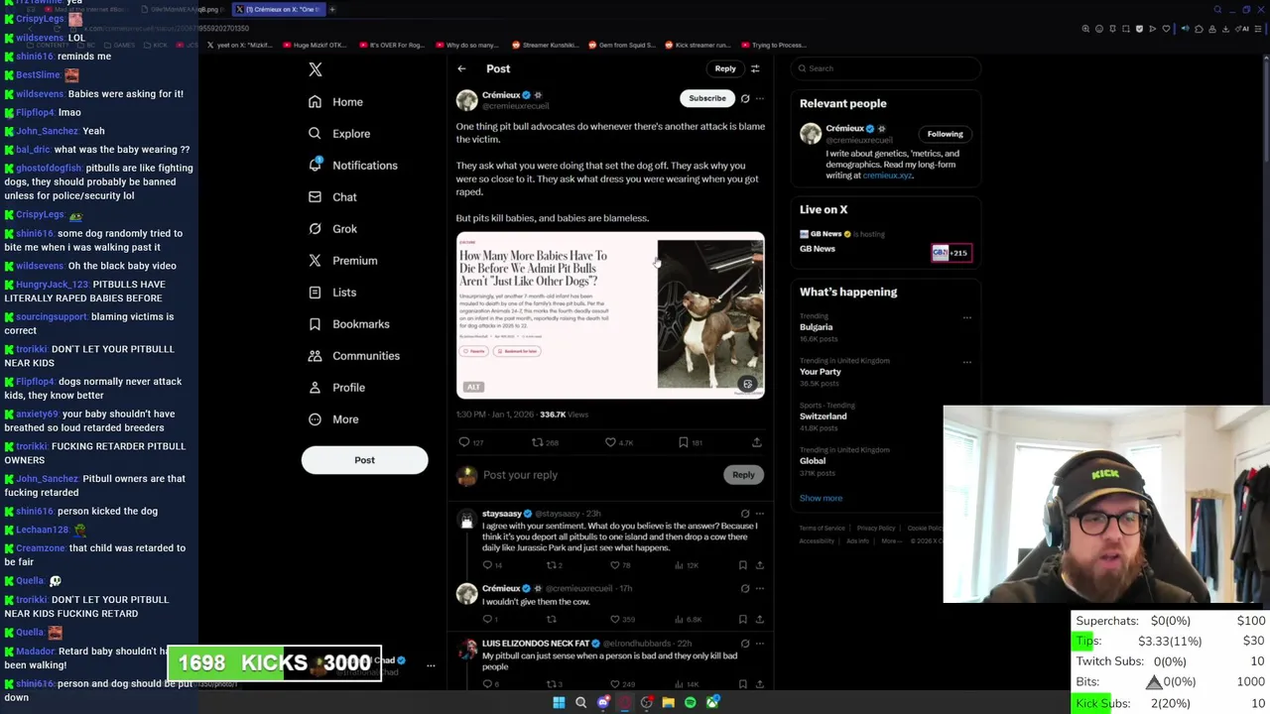Click Show more under What's happening
The image size is (1270, 714).
pyautogui.click(x=821, y=499)
